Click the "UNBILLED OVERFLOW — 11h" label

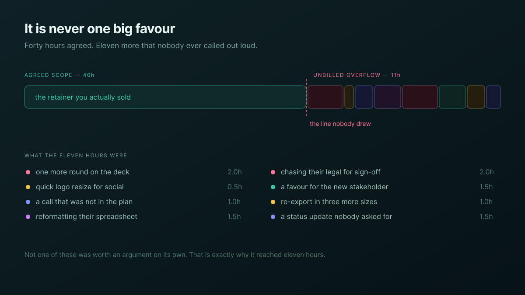pyautogui.click(x=357, y=75)
